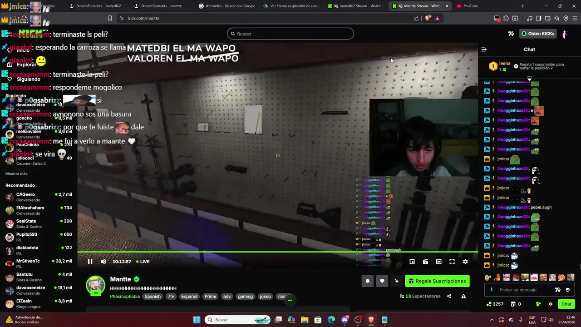The height and width of the screenshot is (327, 581).
Task: Click the sparkle icon next to follow
Action: pyautogui.click(x=397, y=281)
